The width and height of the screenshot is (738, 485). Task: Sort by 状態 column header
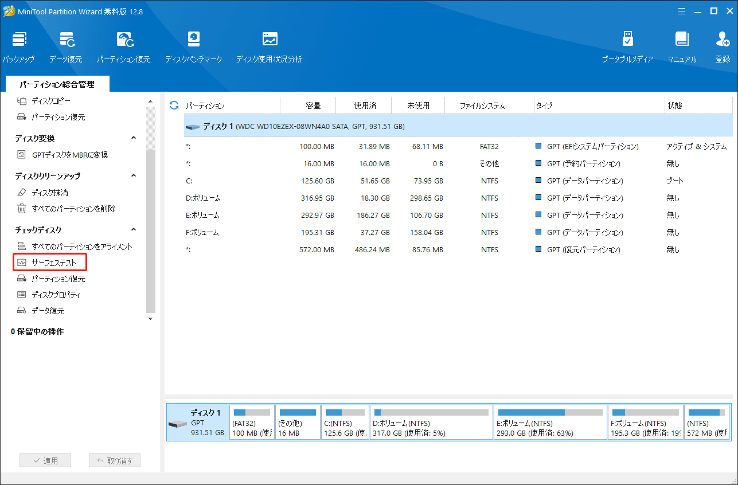(698, 105)
